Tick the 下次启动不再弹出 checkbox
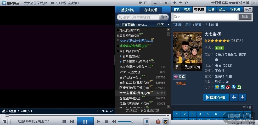The height and width of the screenshot is (125, 258). point(228,123)
